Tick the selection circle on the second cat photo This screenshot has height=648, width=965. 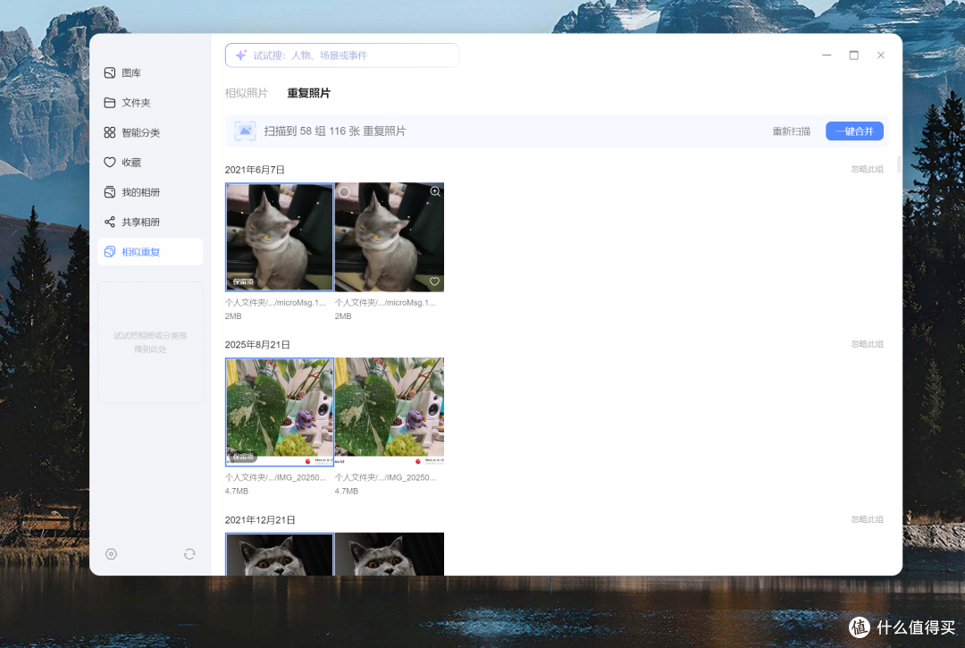pos(344,192)
